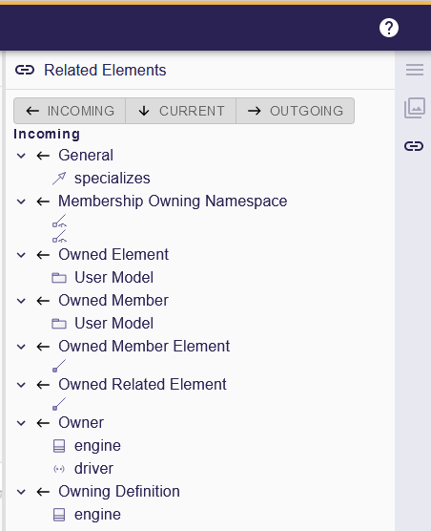Show INCOMING related elements
The image size is (431, 531).
click(70, 111)
